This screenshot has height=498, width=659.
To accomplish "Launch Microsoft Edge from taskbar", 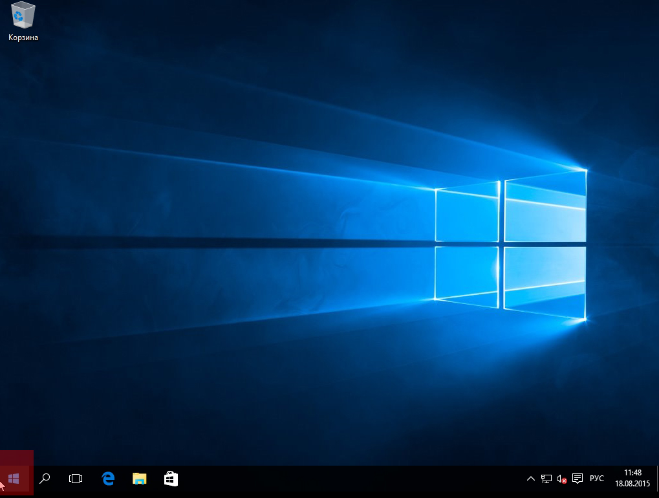I will tap(109, 479).
